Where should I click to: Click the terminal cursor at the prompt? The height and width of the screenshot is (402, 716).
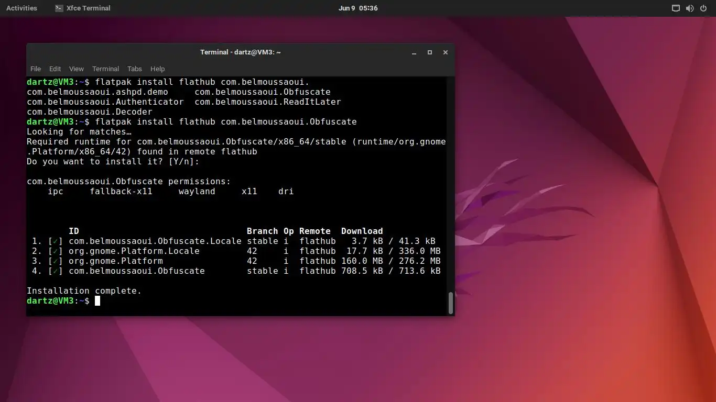pyautogui.click(x=97, y=301)
